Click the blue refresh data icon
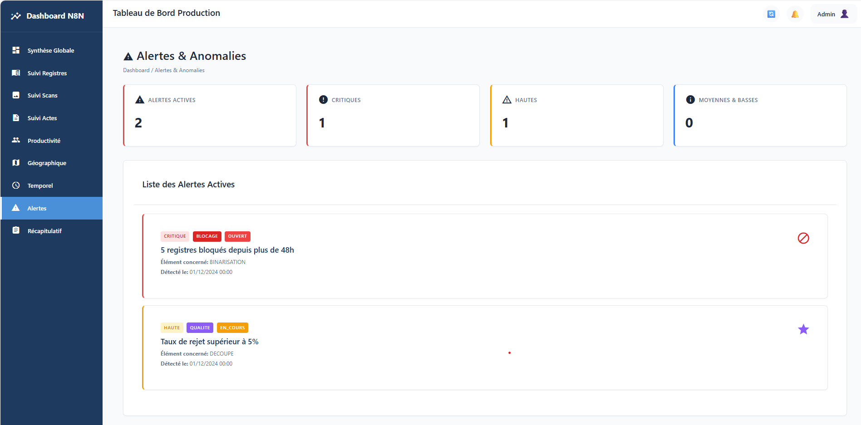 click(x=771, y=14)
